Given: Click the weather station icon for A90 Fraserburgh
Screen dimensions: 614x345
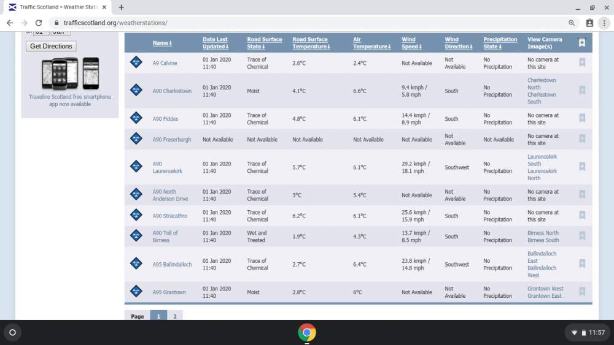Looking at the screenshot, I should (136, 138).
